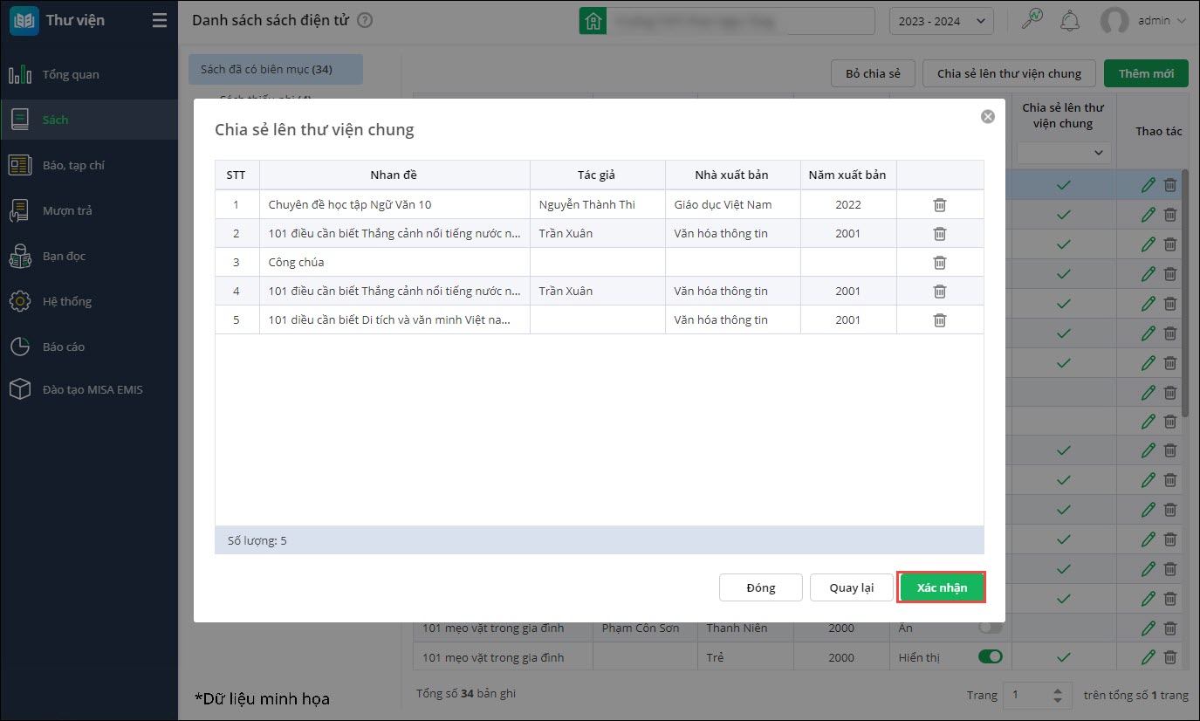Click the help question mark icon
Viewport: 1200px width, 721px height.
coord(365,20)
